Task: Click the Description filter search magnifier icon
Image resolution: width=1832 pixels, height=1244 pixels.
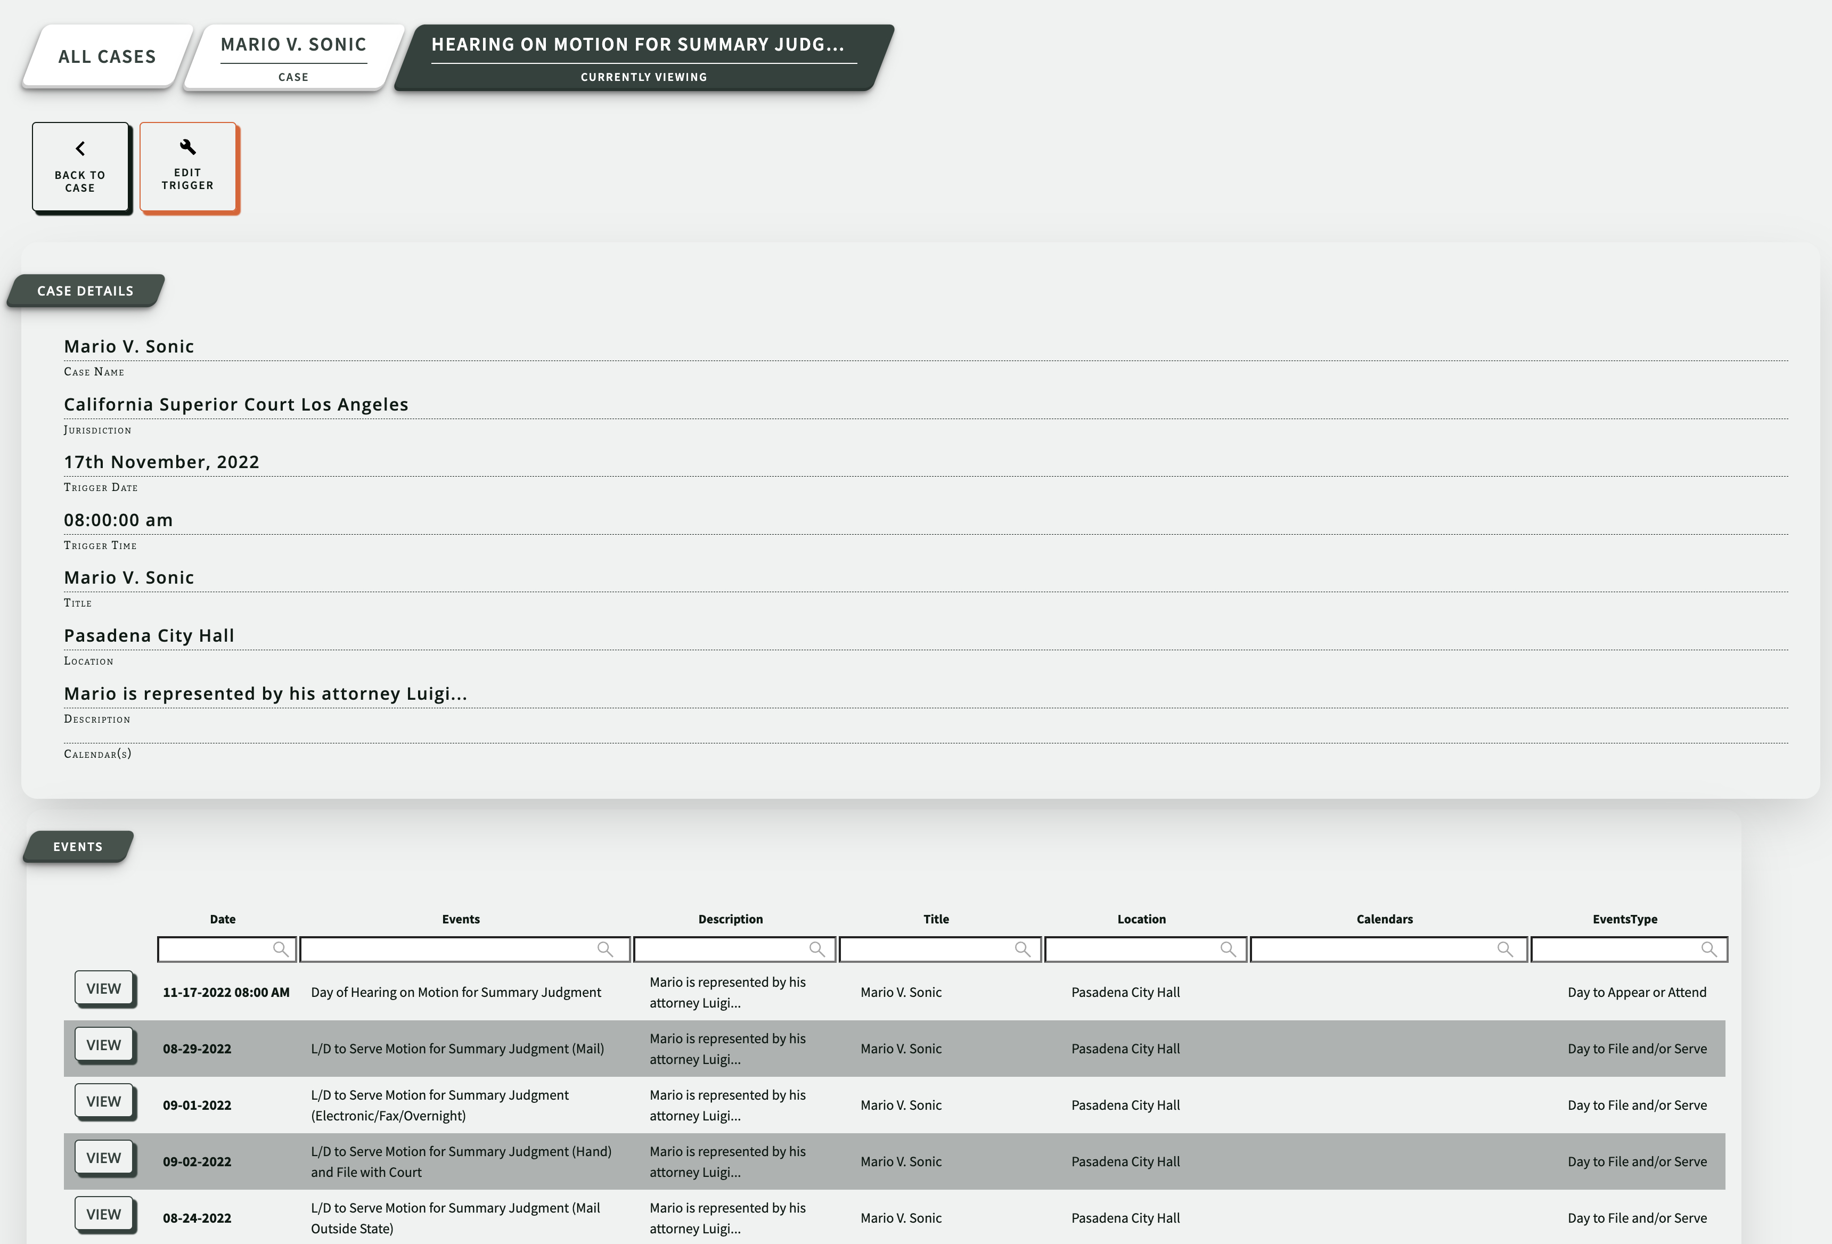Action: click(x=816, y=949)
